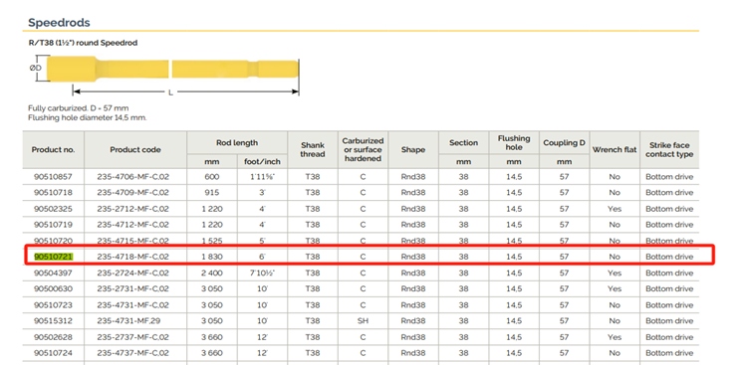Screen dimensions: 748x365
Task: Click the 6' length in row 90510721
Action: click(262, 257)
